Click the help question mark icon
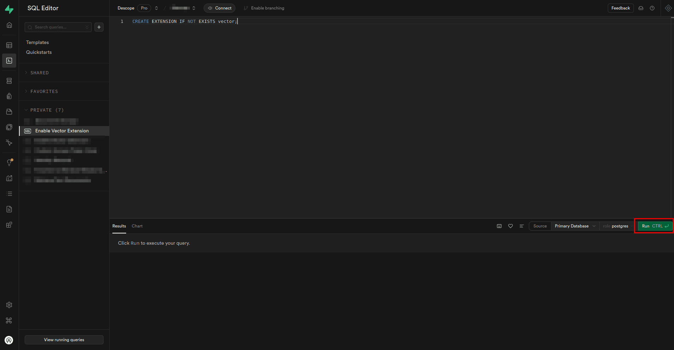The image size is (674, 350). point(652,8)
